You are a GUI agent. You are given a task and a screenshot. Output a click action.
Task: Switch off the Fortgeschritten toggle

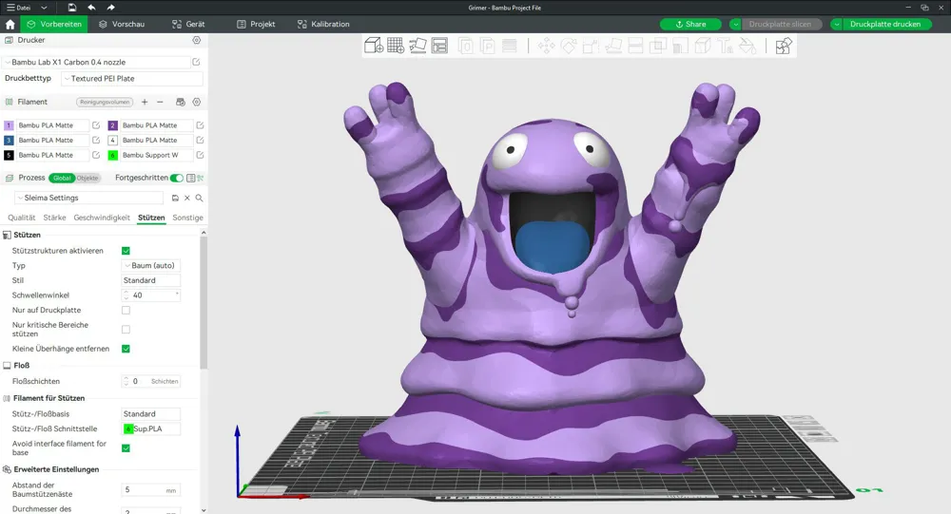pos(177,178)
